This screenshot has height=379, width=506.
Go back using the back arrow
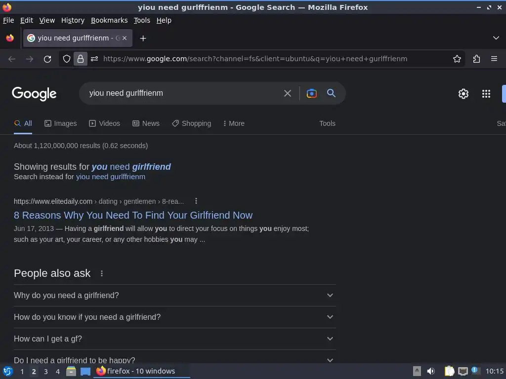coord(12,59)
